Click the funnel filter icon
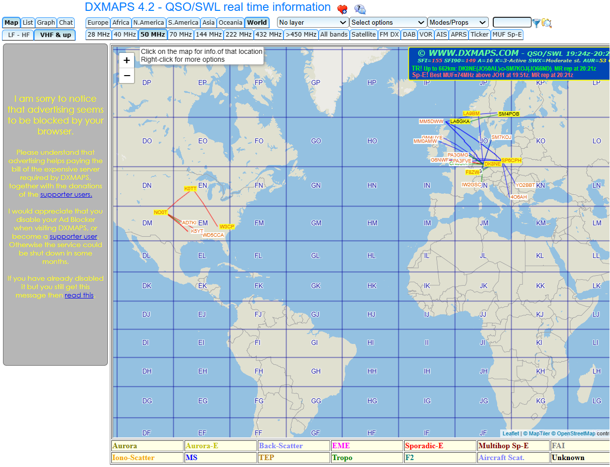The width and height of the screenshot is (610, 467). (536, 23)
